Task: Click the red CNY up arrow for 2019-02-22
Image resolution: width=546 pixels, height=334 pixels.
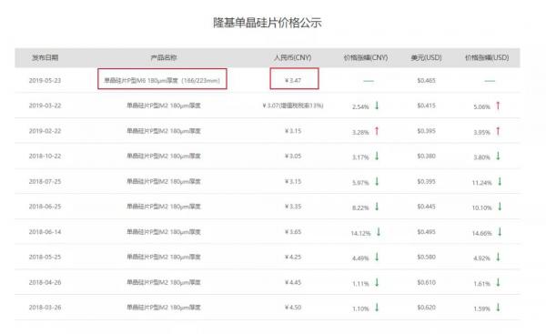Action: point(377,131)
